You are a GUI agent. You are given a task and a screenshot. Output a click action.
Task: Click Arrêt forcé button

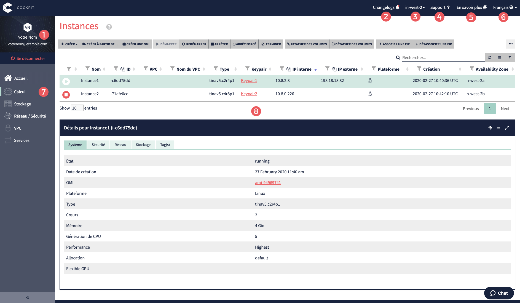click(244, 44)
